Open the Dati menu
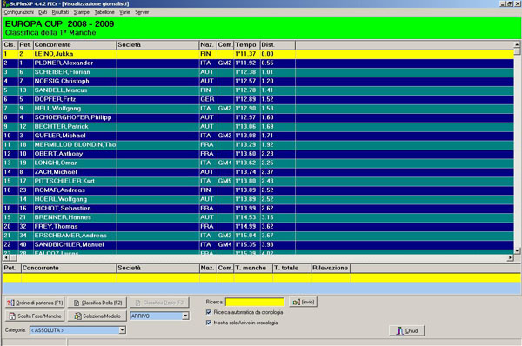This screenshot has height=346, width=522. click(43, 12)
